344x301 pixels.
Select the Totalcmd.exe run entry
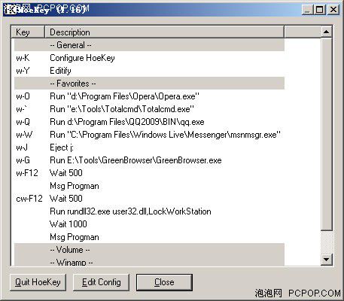pyautogui.click(x=149, y=109)
